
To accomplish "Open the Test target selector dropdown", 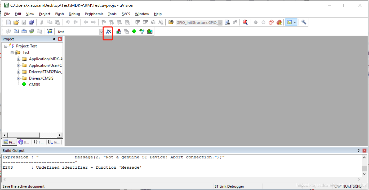I will [101, 32].
